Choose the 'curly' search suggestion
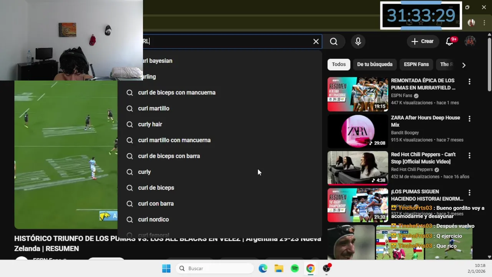The image size is (492, 277). [x=219, y=172]
